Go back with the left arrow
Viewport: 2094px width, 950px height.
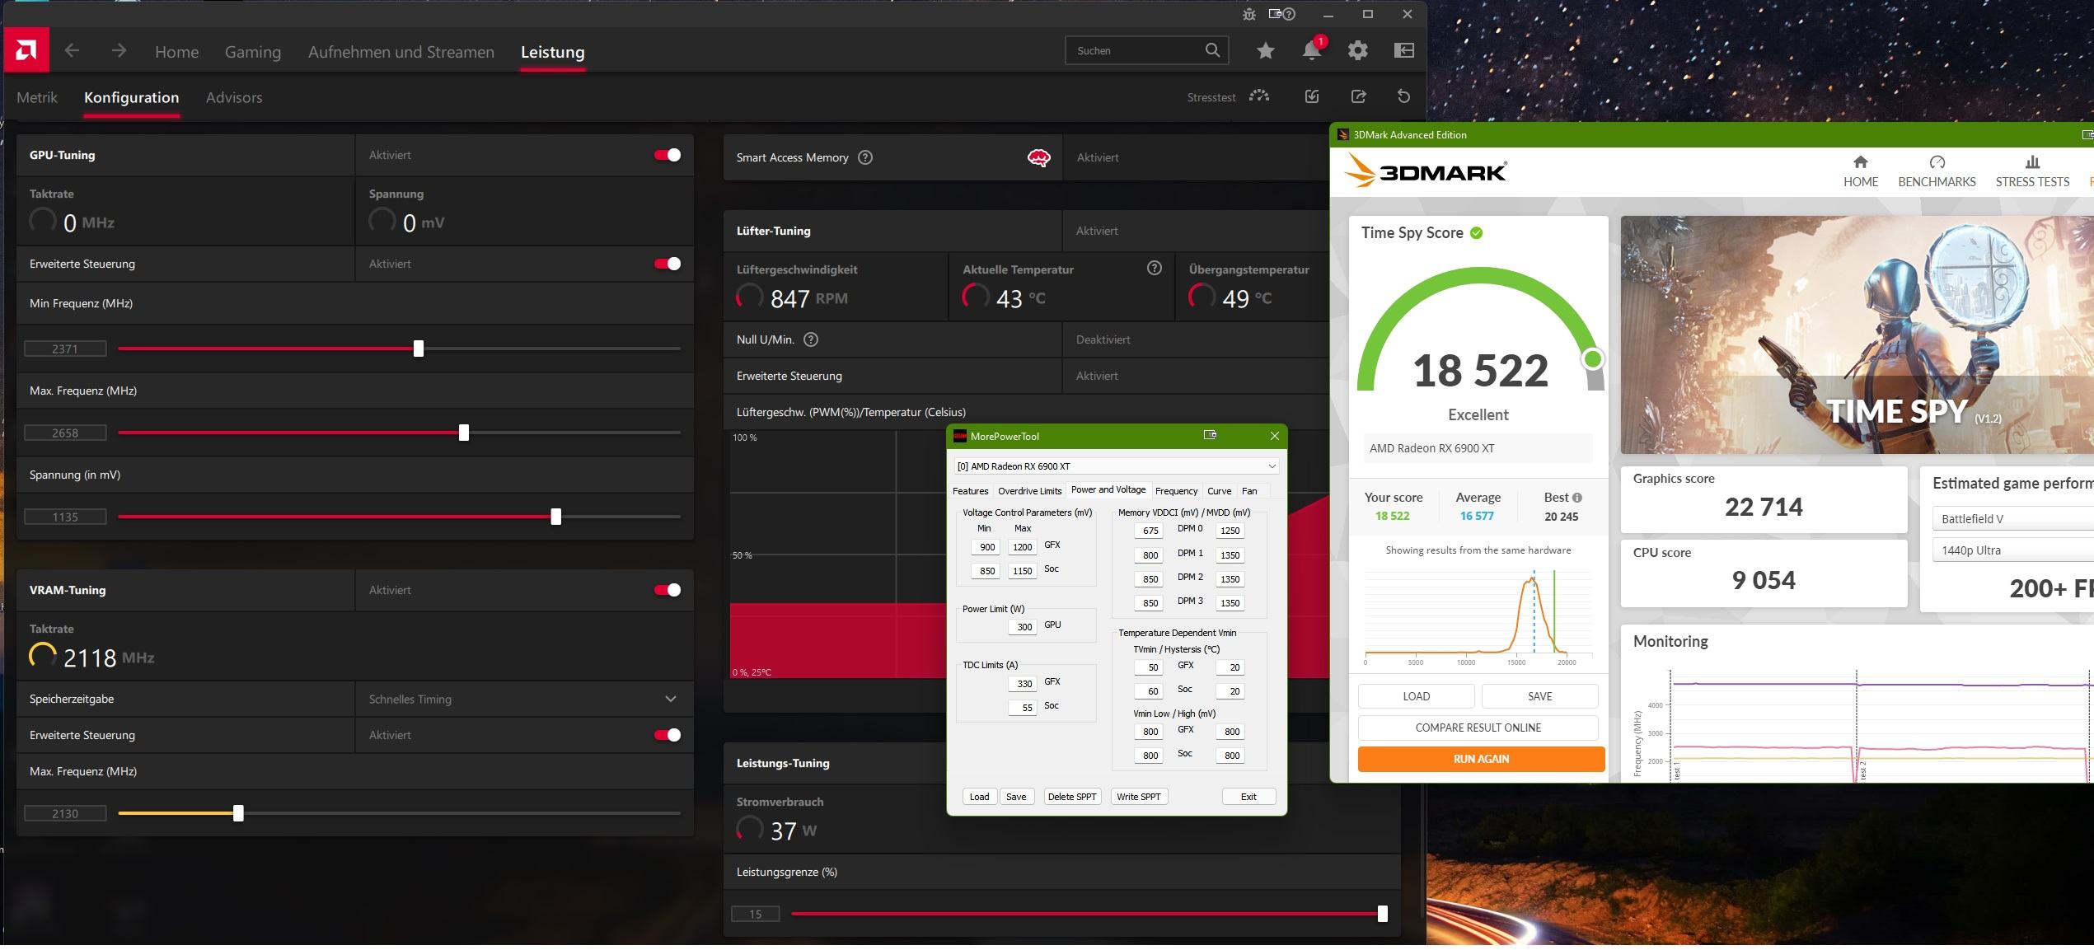click(x=72, y=51)
